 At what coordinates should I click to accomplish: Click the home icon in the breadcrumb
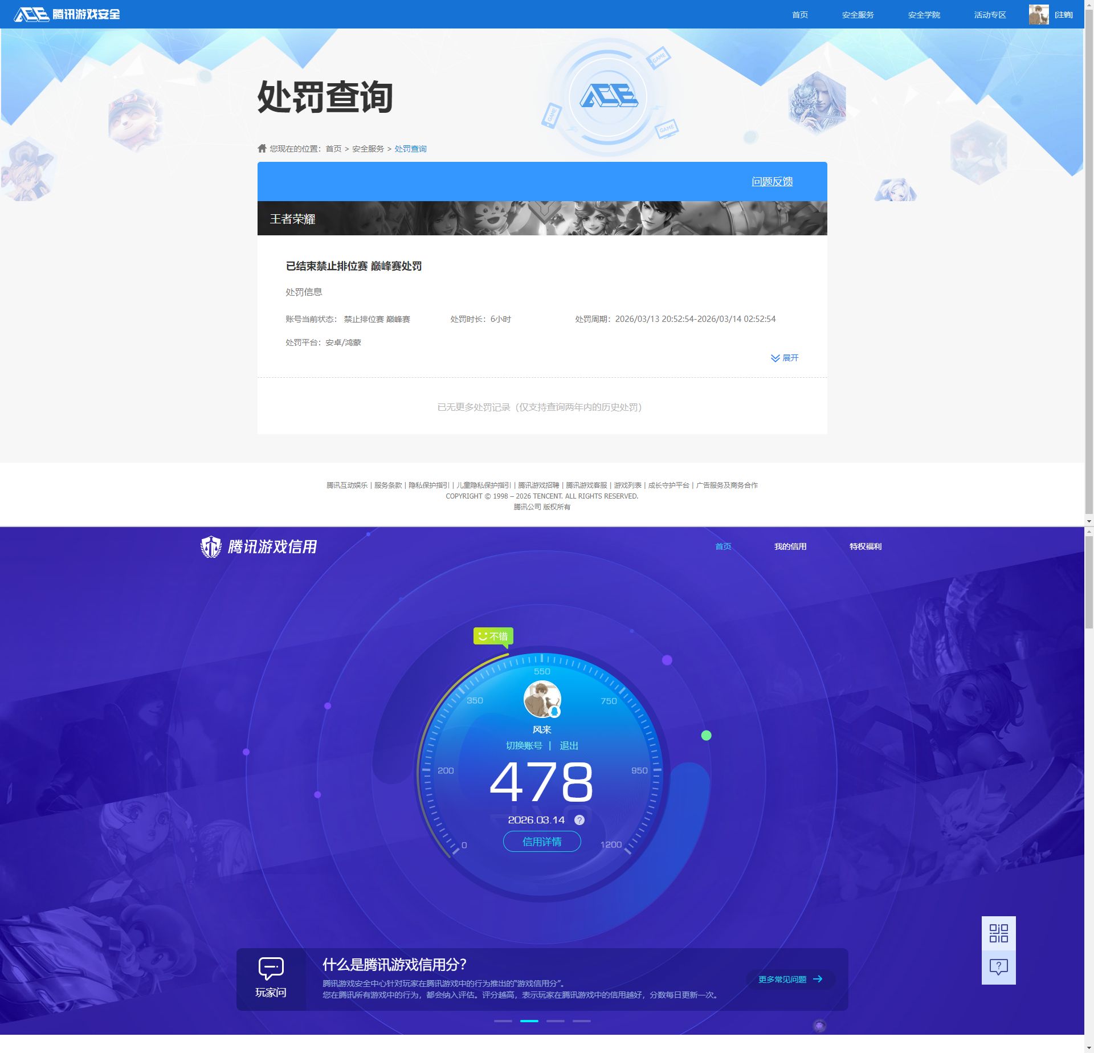[x=262, y=148]
